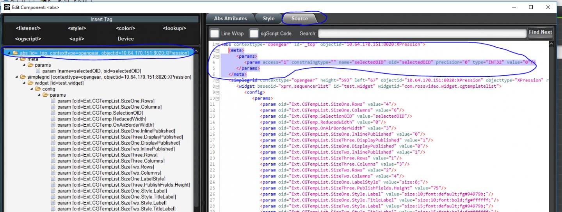Collapse the simplegrid tree node arrow
This screenshot has width=562, height=212.
pos(16,77)
